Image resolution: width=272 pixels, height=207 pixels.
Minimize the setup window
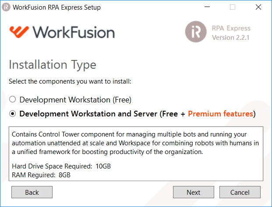(x=207, y=7)
